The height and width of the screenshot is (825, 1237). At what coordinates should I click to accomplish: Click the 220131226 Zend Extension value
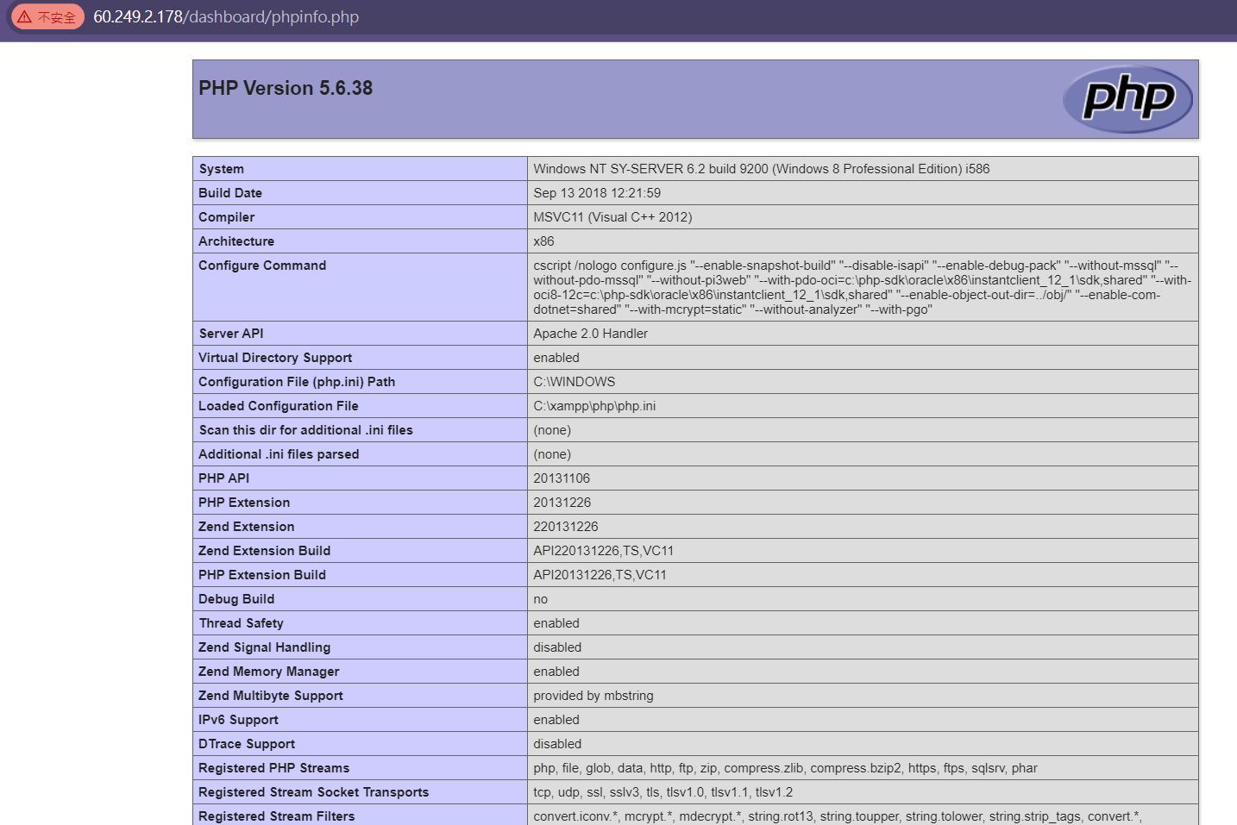click(566, 527)
